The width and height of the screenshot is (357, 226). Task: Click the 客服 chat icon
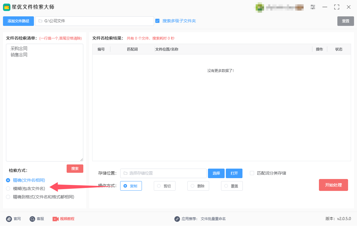click(32, 219)
